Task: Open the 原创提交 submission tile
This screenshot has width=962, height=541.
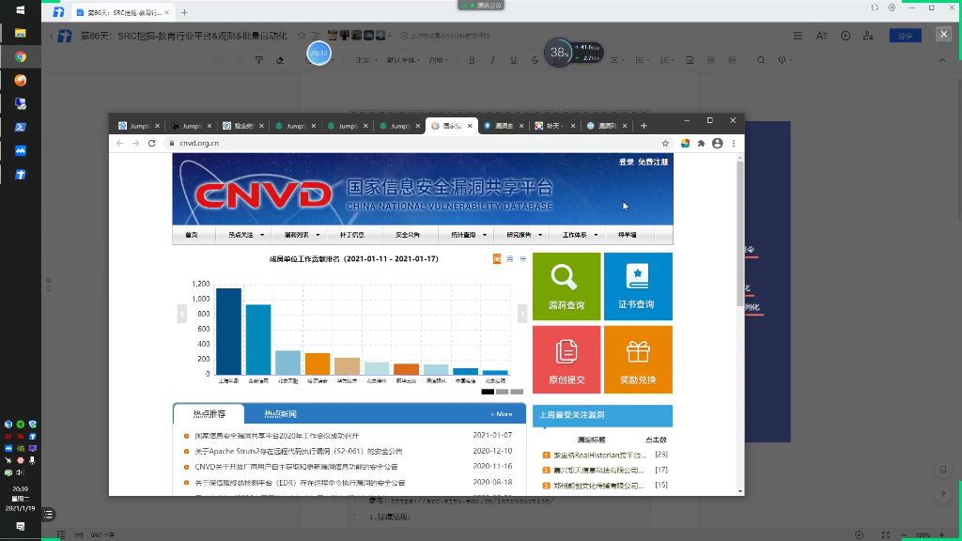Action: coord(566,360)
